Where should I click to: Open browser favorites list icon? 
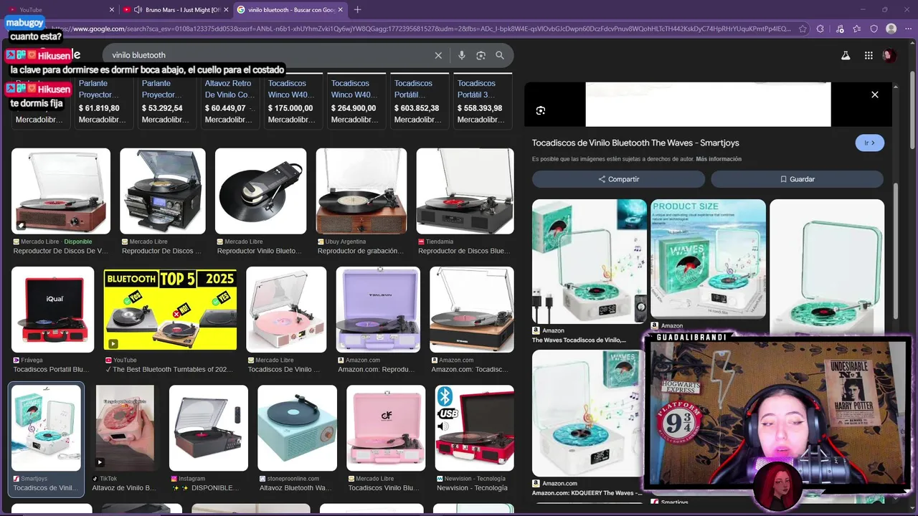point(857,29)
